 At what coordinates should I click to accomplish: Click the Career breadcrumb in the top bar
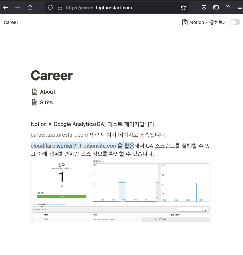point(11,22)
